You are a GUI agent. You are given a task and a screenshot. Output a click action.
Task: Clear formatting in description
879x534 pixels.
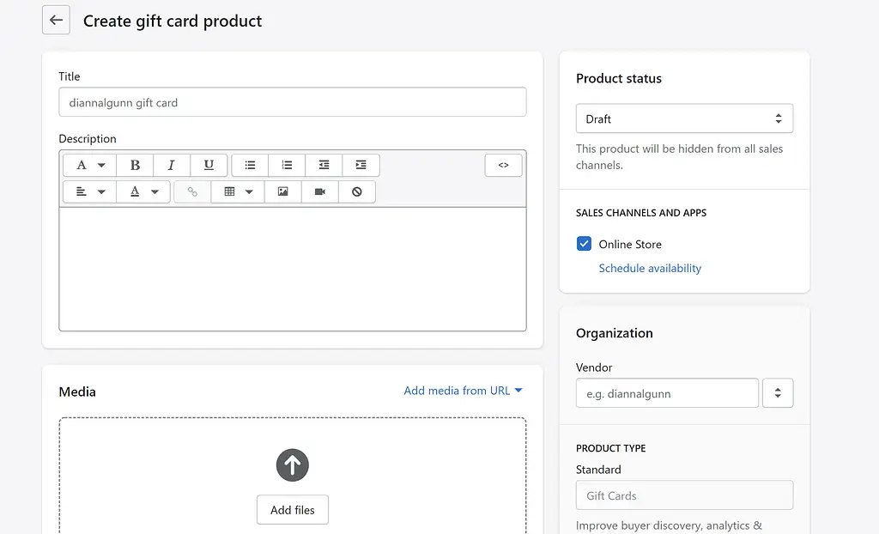pos(357,191)
